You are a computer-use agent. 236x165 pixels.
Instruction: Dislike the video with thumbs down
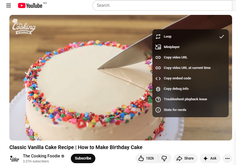(x=165, y=158)
